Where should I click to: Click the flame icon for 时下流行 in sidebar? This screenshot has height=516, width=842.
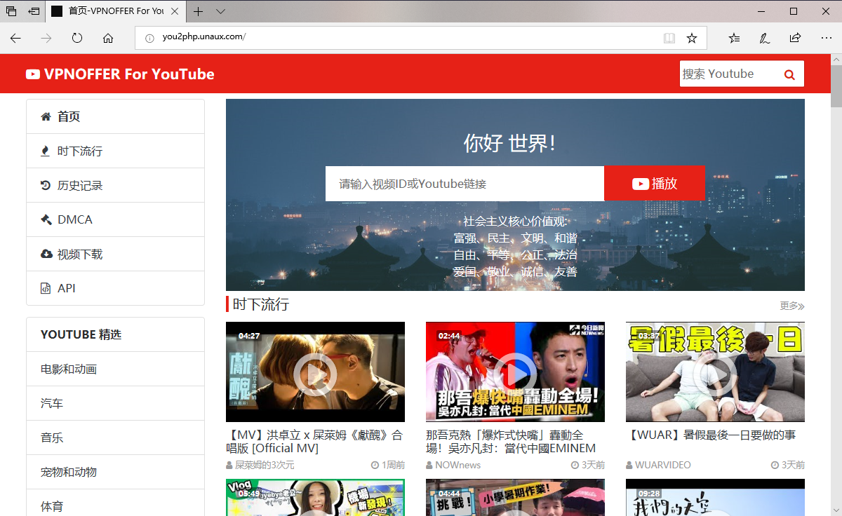coord(46,151)
